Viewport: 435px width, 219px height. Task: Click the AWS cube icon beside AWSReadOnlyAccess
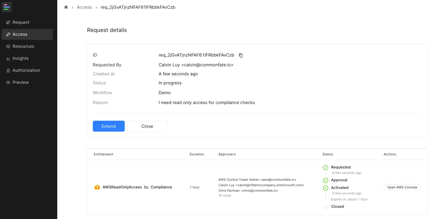(x=97, y=187)
